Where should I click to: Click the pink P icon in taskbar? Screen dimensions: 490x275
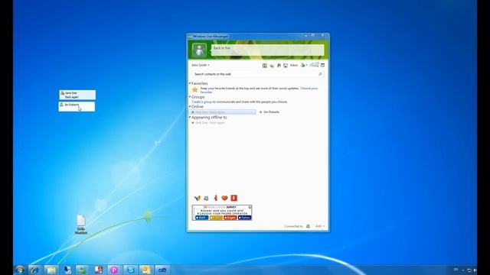[114, 270]
